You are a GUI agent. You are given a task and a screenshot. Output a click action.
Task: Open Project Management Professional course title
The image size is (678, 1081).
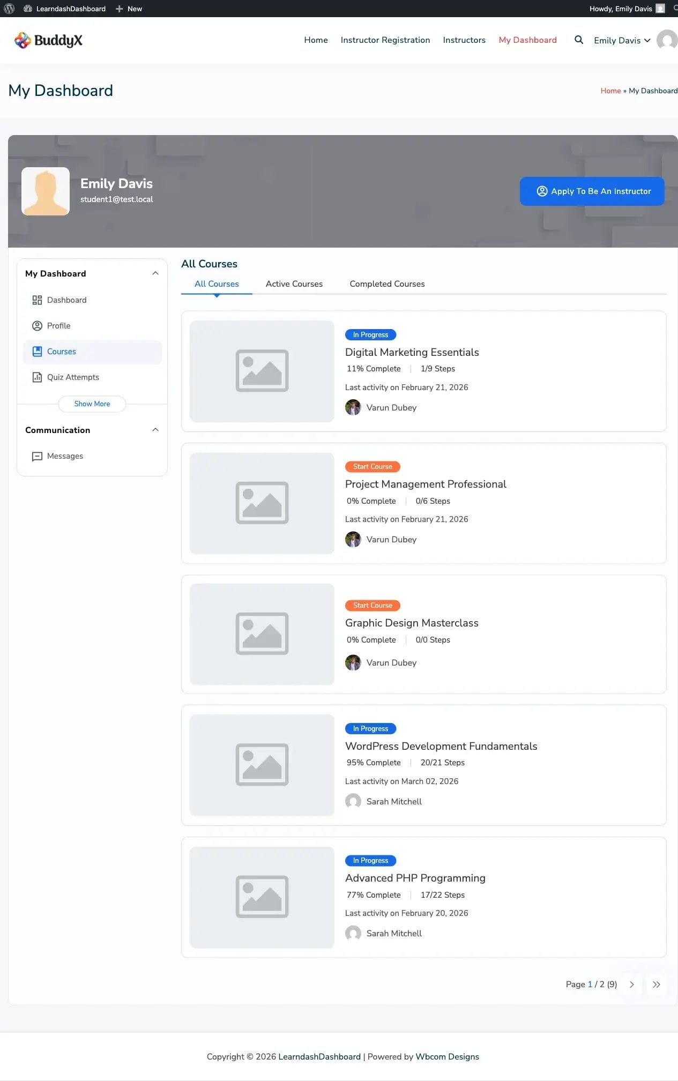426,484
